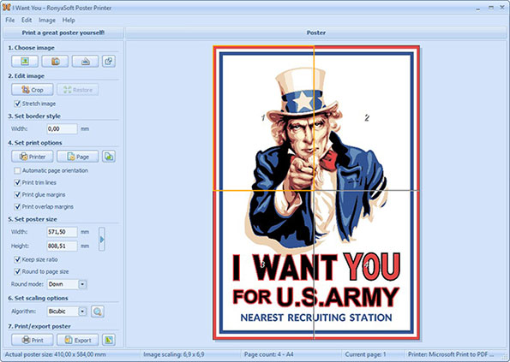Click the icon next to Export button
This screenshot has height=362, width=510.
(109, 340)
